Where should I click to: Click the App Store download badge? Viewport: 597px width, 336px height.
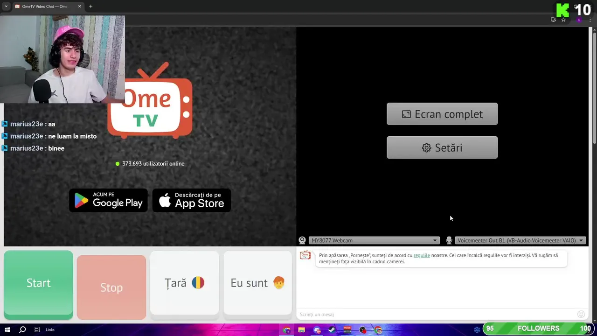[192, 200]
